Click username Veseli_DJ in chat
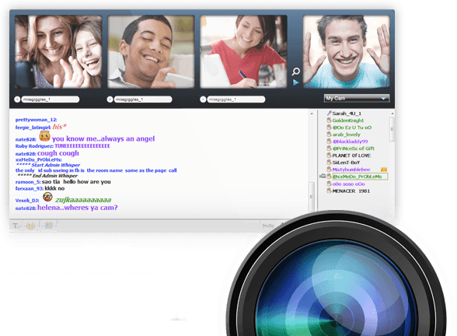Screen dimensions: 457x336 point(27,201)
